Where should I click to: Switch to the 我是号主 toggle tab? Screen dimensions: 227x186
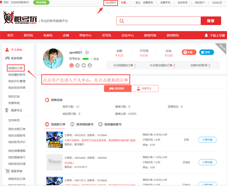[x=145, y=88]
